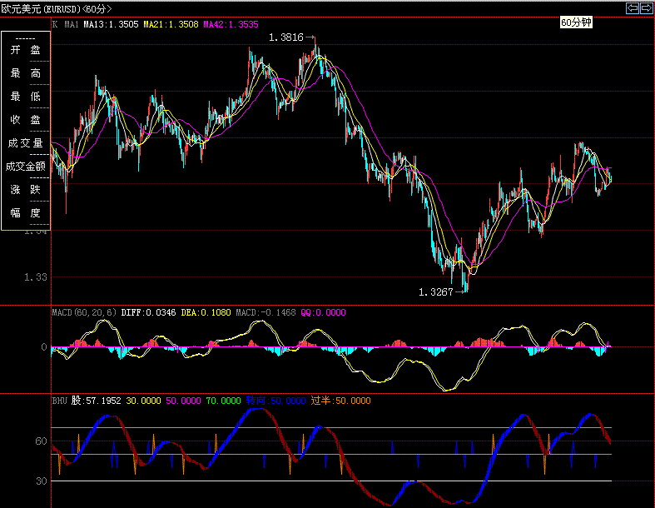Click the 涨跌 row in info panel
The width and height of the screenshot is (655, 508).
pyautogui.click(x=25, y=190)
